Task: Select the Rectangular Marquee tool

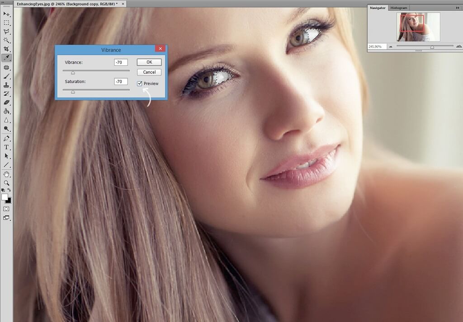Action: 6,23
